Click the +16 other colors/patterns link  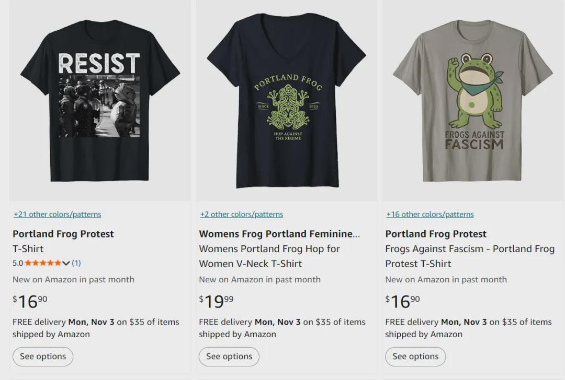coord(430,215)
